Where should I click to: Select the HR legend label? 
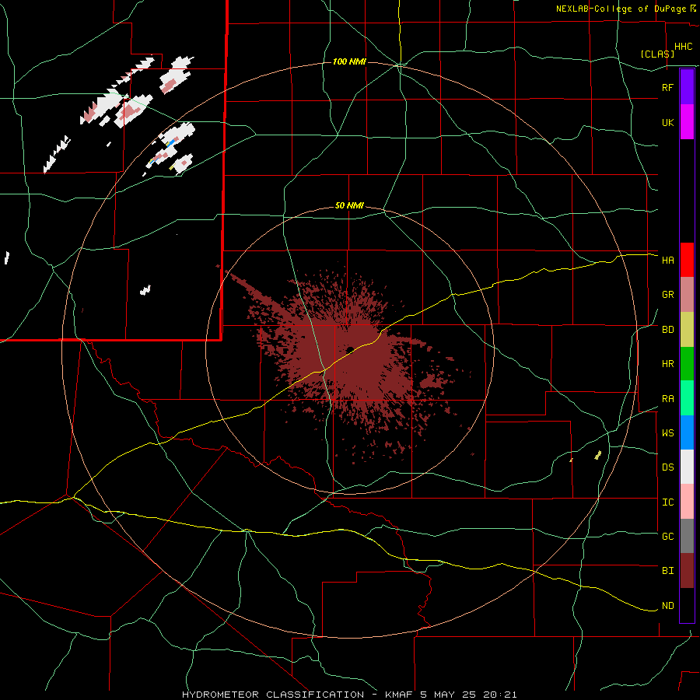pos(667,364)
